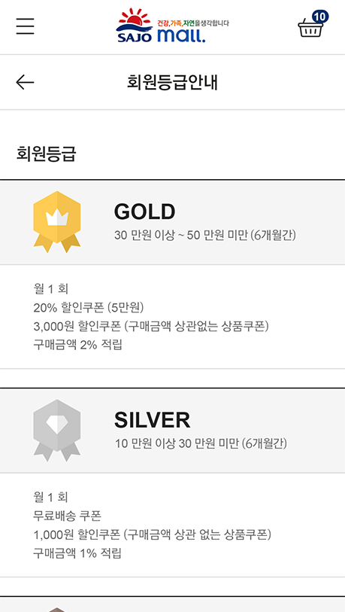The width and height of the screenshot is (345, 612).
Task: Select the 1,000원 할인쿠폰 benefit line
Action: 152,534
